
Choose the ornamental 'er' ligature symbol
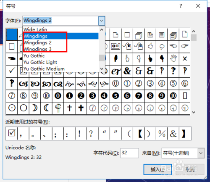(115, 71)
